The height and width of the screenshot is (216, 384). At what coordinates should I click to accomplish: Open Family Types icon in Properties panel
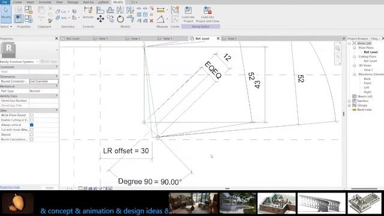(x=28, y=19)
